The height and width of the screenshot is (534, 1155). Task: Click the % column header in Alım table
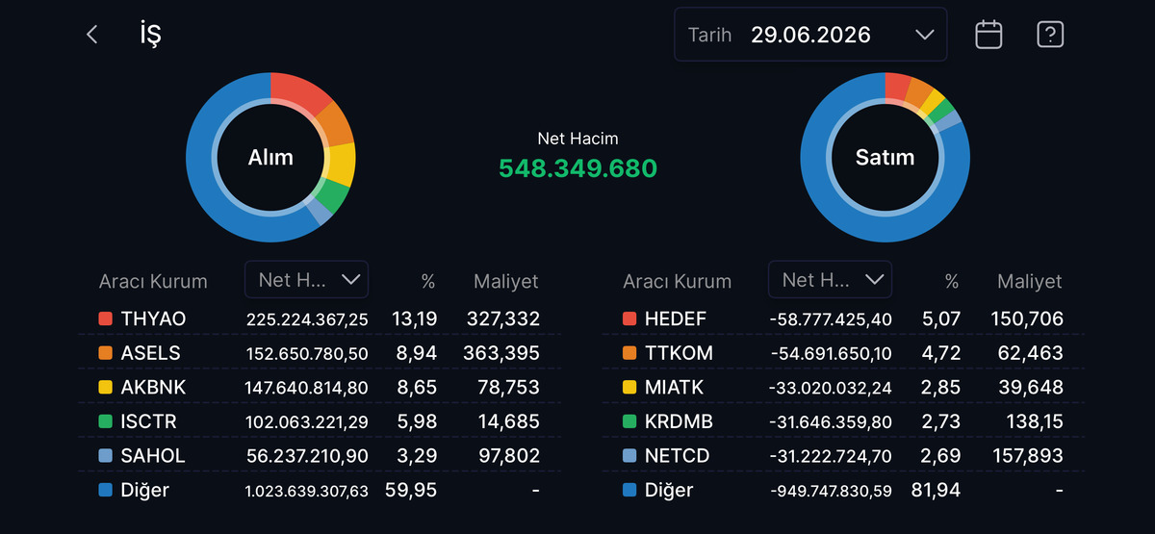pyautogui.click(x=428, y=282)
